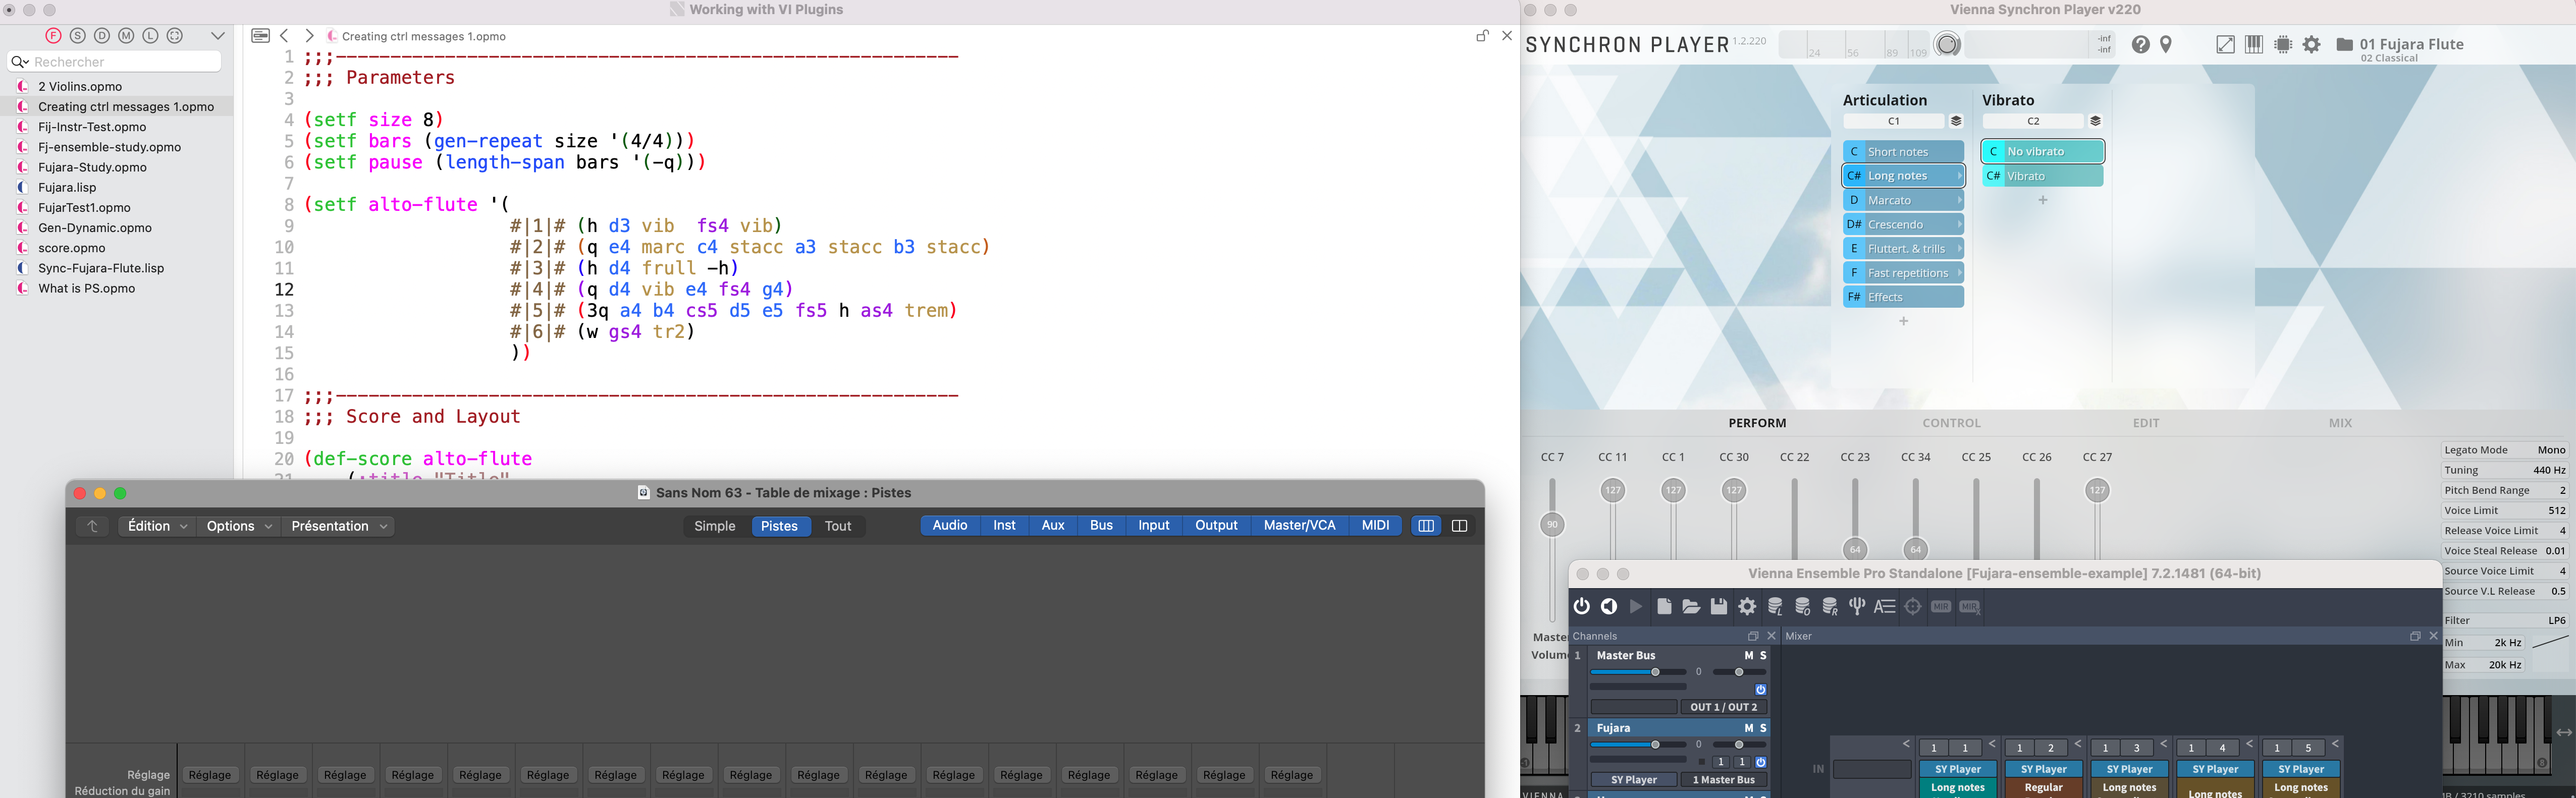Toggle the Synchron Player keyboard icon
Viewport: 2576px width, 798px height.
click(x=2254, y=44)
